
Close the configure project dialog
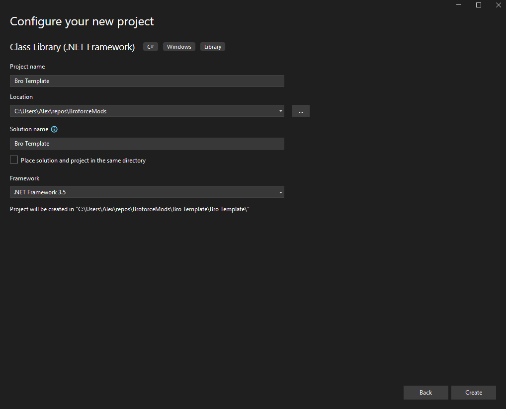498,5
